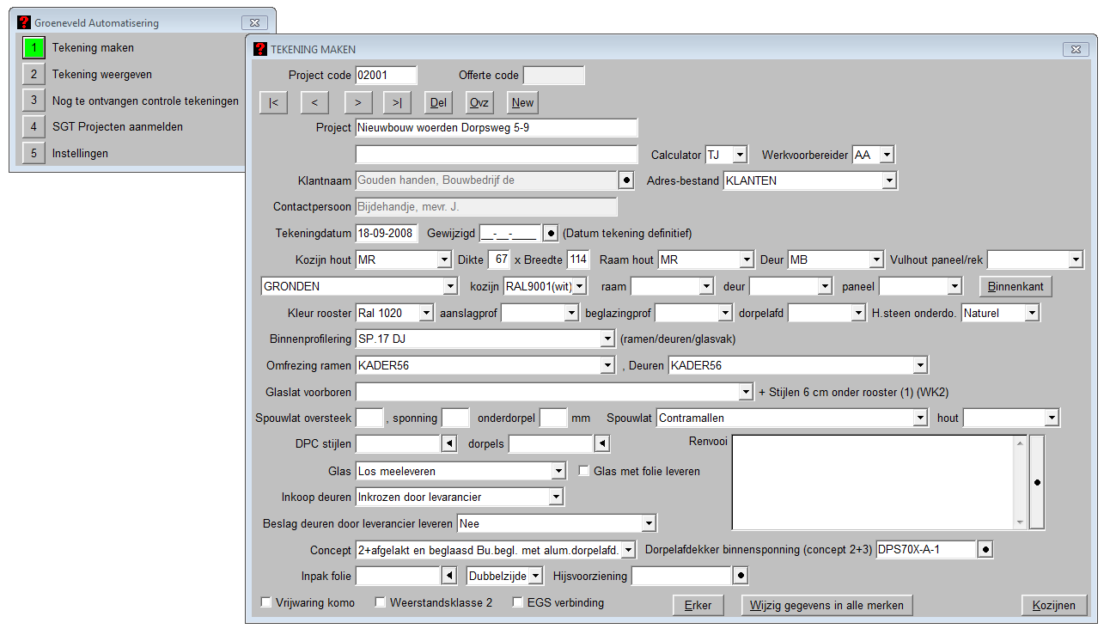
Task: Enable the Vrijwaring komo checkbox
Action: pyautogui.click(x=265, y=602)
